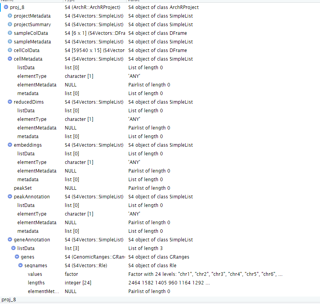
Task: Collapse the reducedDims node
Action: click(10, 102)
